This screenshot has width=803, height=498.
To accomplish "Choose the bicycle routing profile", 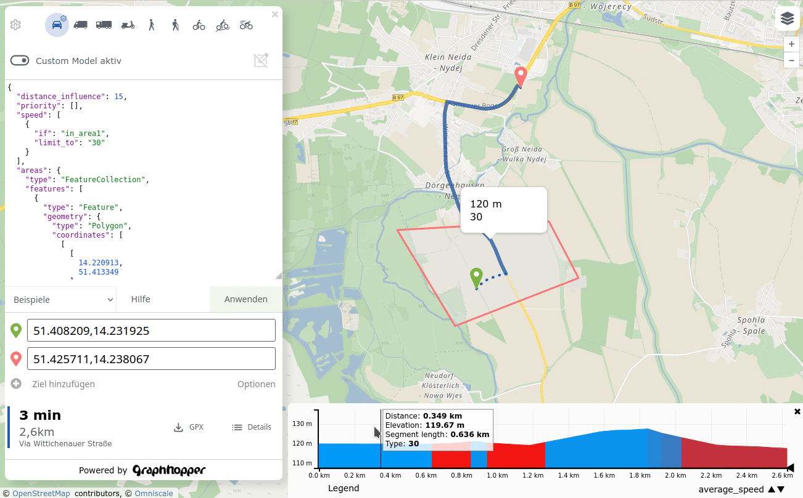I will coord(199,25).
